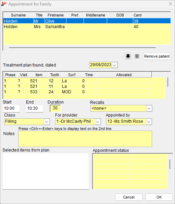This screenshot has height=204, width=175.
Task: Expand the For provider dropdown
Action: click(98, 122)
